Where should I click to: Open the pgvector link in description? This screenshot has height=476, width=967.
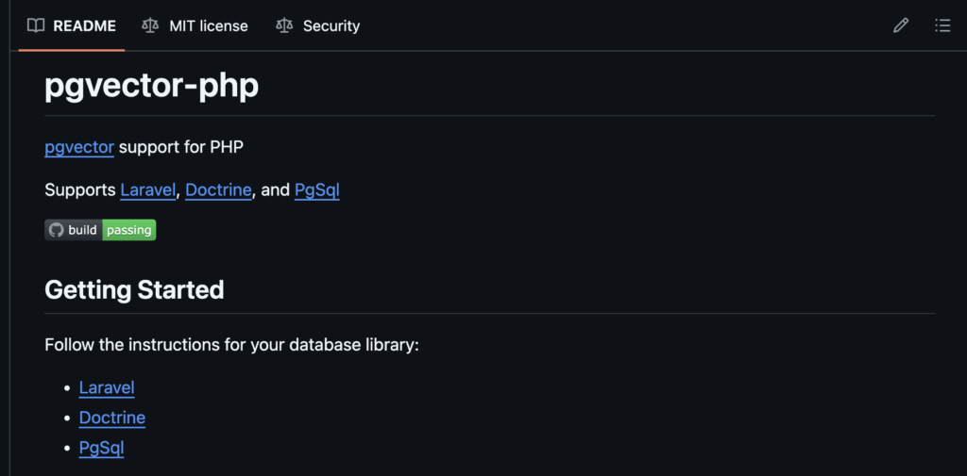point(79,147)
